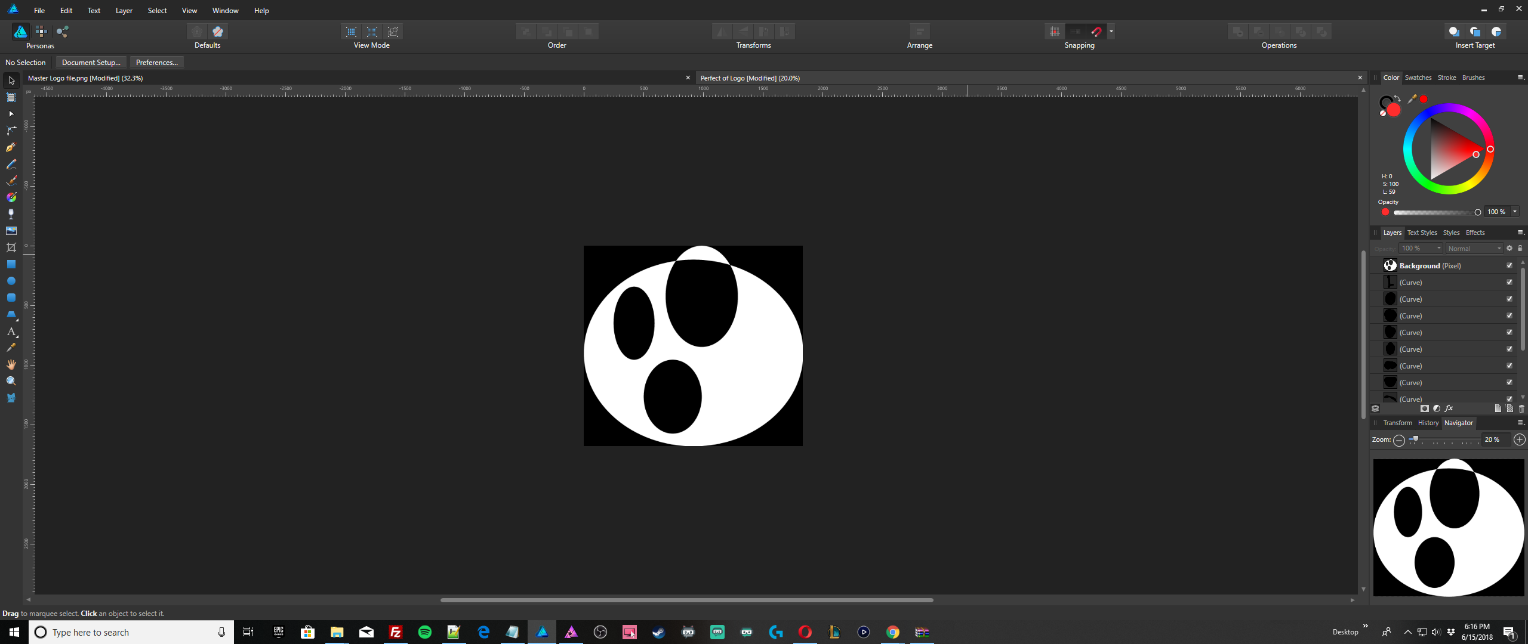Switch to the Effects tab
The image size is (1528, 644).
[1475, 233]
